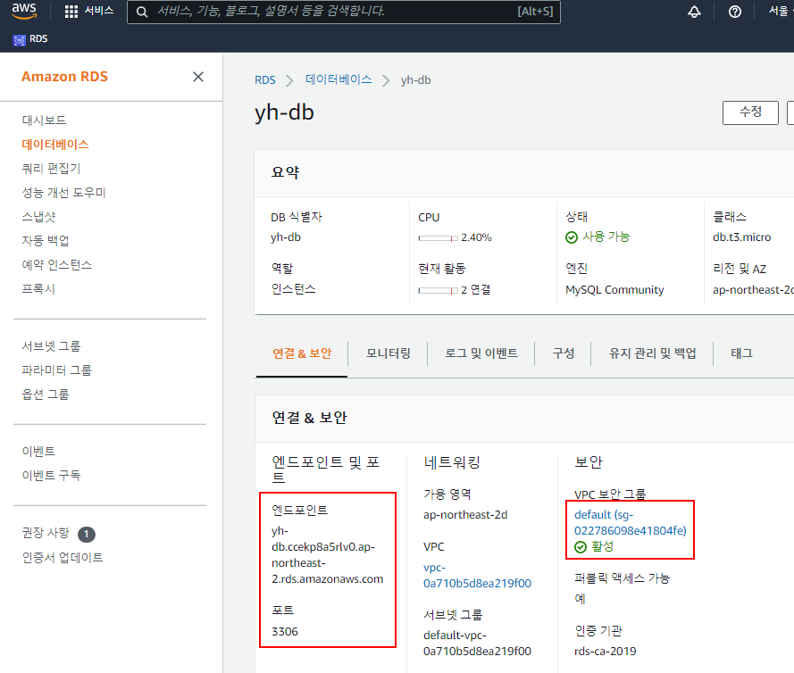794x673 pixels.
Task: Open 옵션 그룹 in the sidebar
Action: 45,394
